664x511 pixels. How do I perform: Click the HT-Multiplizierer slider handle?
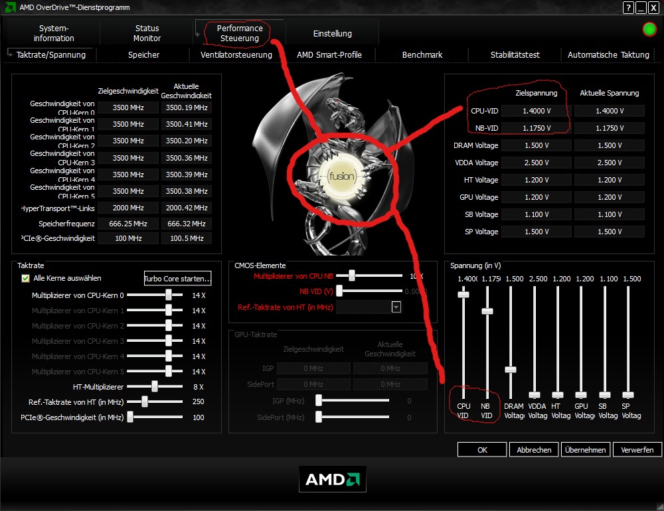pos(155,386)
